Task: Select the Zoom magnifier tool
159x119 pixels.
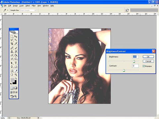Action: click(x=16, y=74)
